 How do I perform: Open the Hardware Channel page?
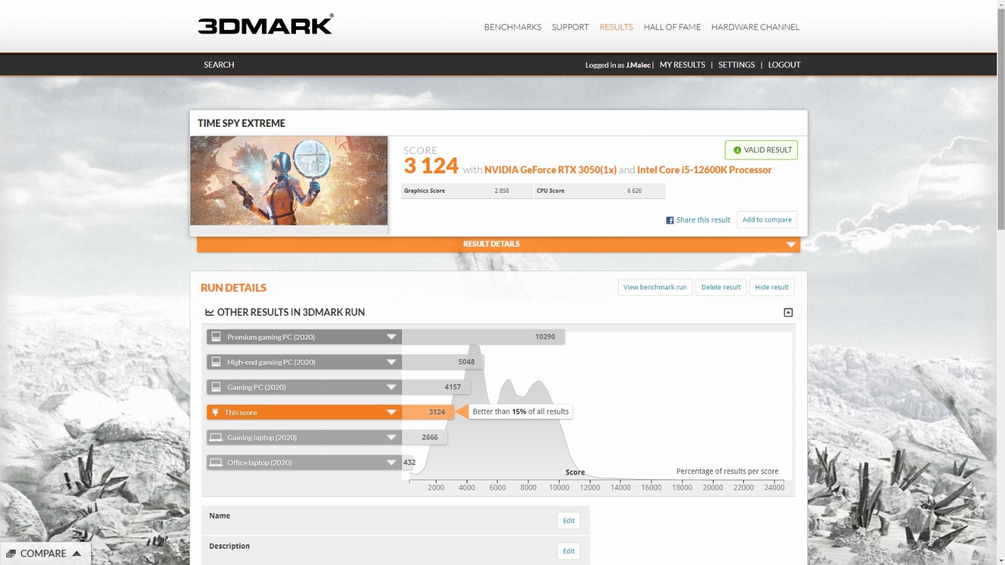tap(755, 27)
